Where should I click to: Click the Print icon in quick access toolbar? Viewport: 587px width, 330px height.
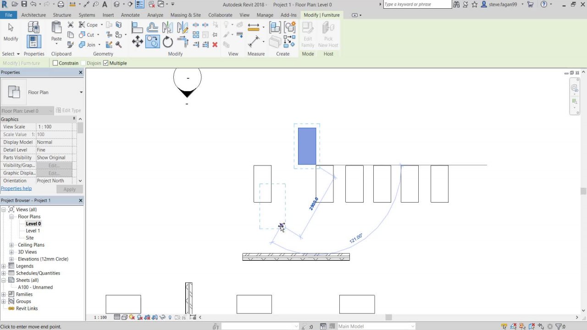tap(61, 4)
